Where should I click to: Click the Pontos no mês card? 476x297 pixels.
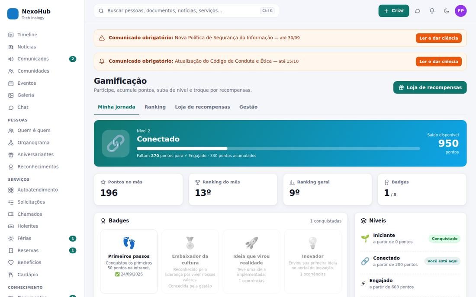[138, 189]
